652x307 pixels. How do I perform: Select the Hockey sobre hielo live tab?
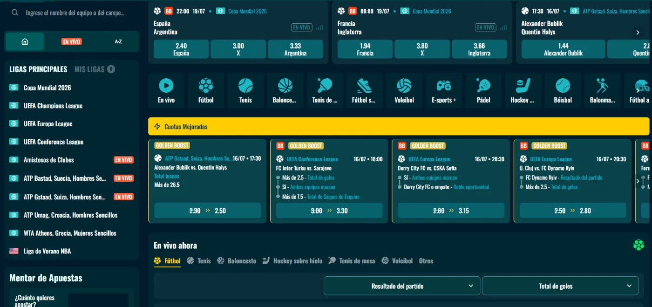(292, 261)
